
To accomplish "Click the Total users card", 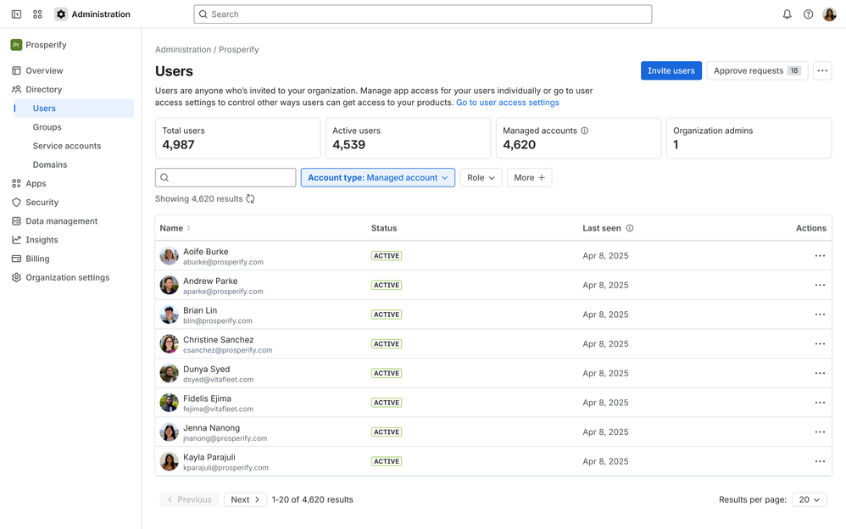I will 238,138.
